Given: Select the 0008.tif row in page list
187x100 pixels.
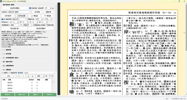Looking at the screenshot, I should pos(27,88).
